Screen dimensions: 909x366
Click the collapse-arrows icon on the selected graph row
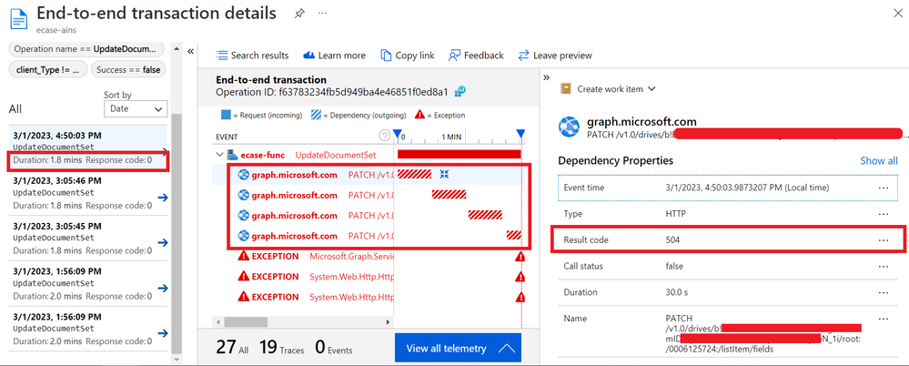point(444,174)
